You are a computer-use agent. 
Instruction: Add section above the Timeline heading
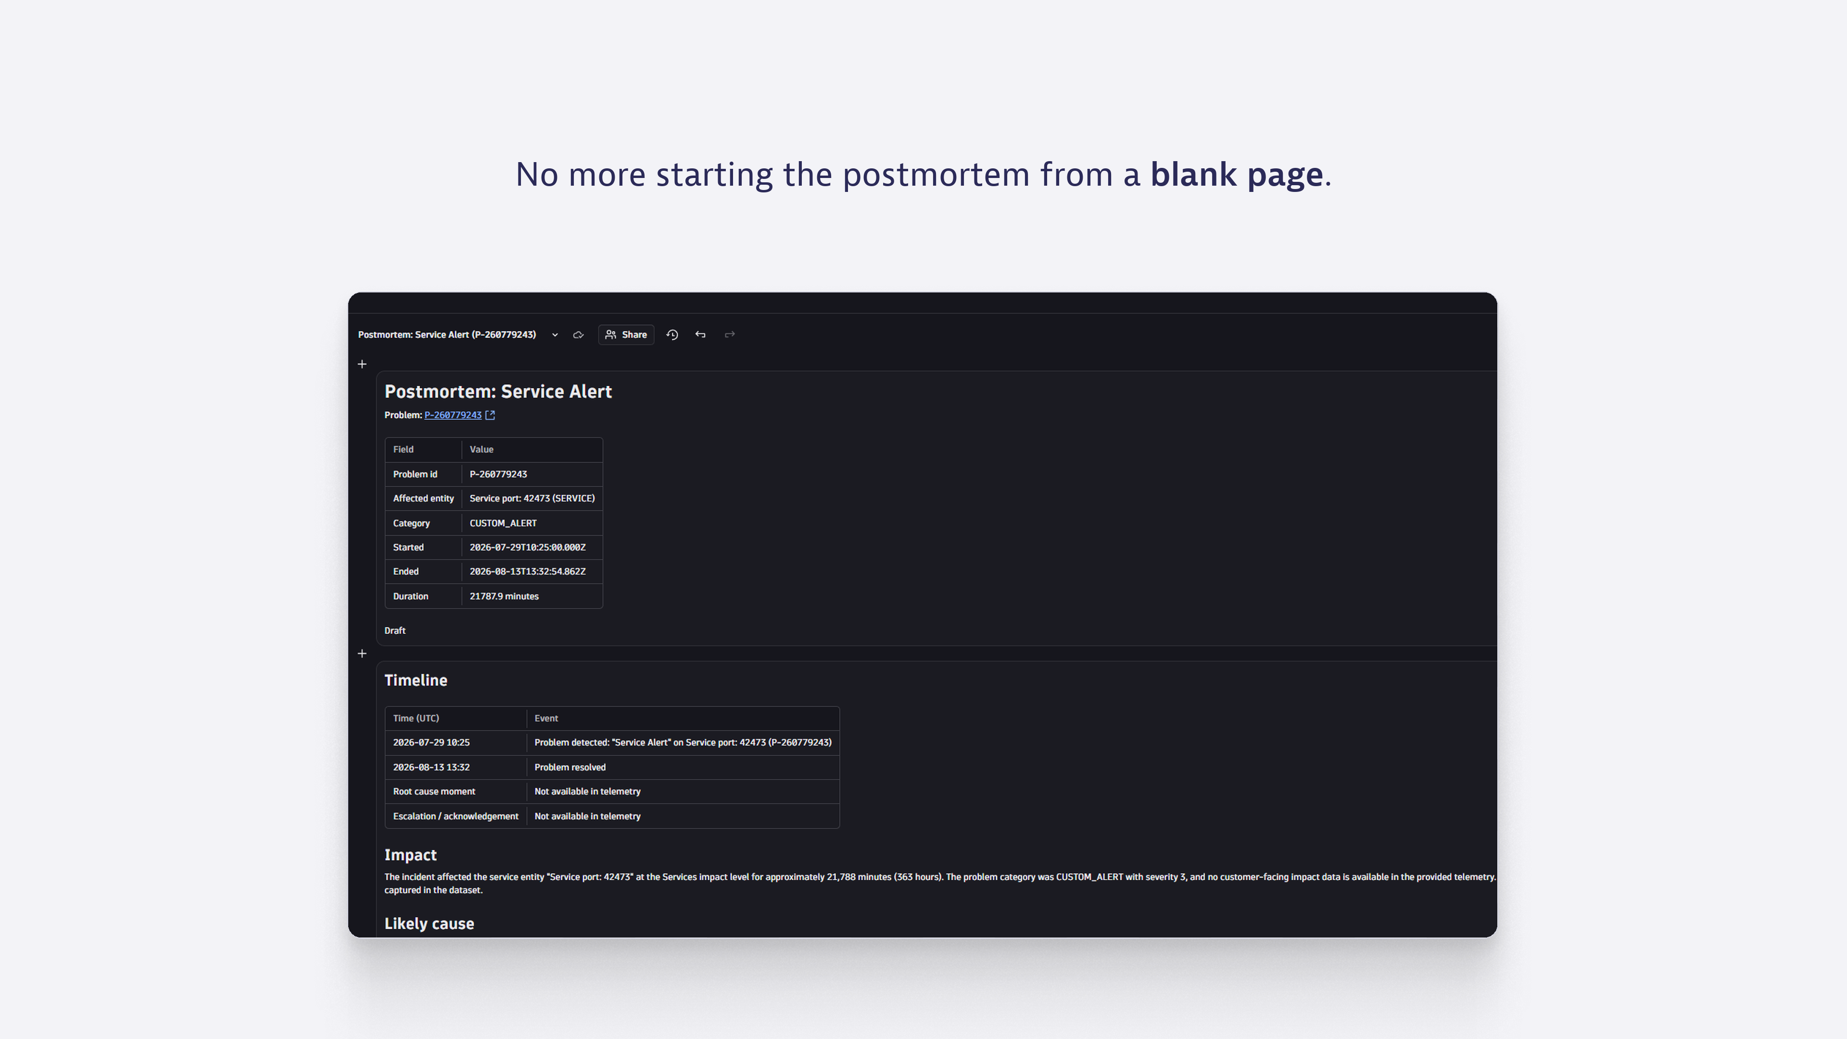362,653
